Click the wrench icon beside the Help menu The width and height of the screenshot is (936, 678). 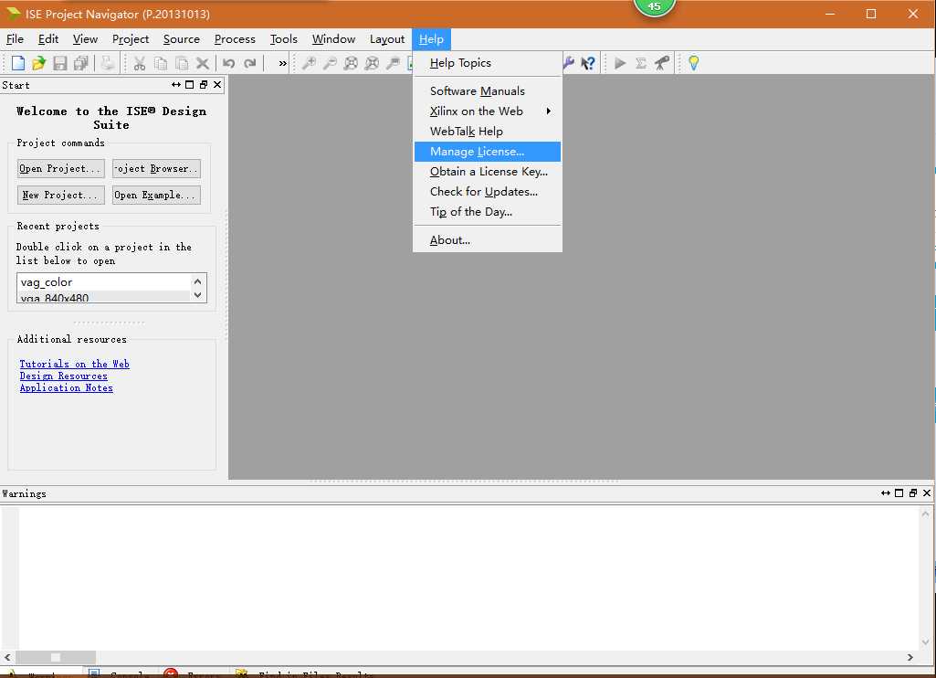click(568, 63)
